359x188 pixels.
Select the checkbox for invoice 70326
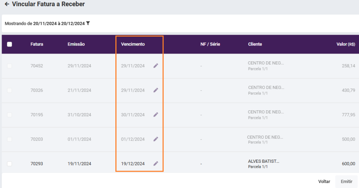[10, 90]
